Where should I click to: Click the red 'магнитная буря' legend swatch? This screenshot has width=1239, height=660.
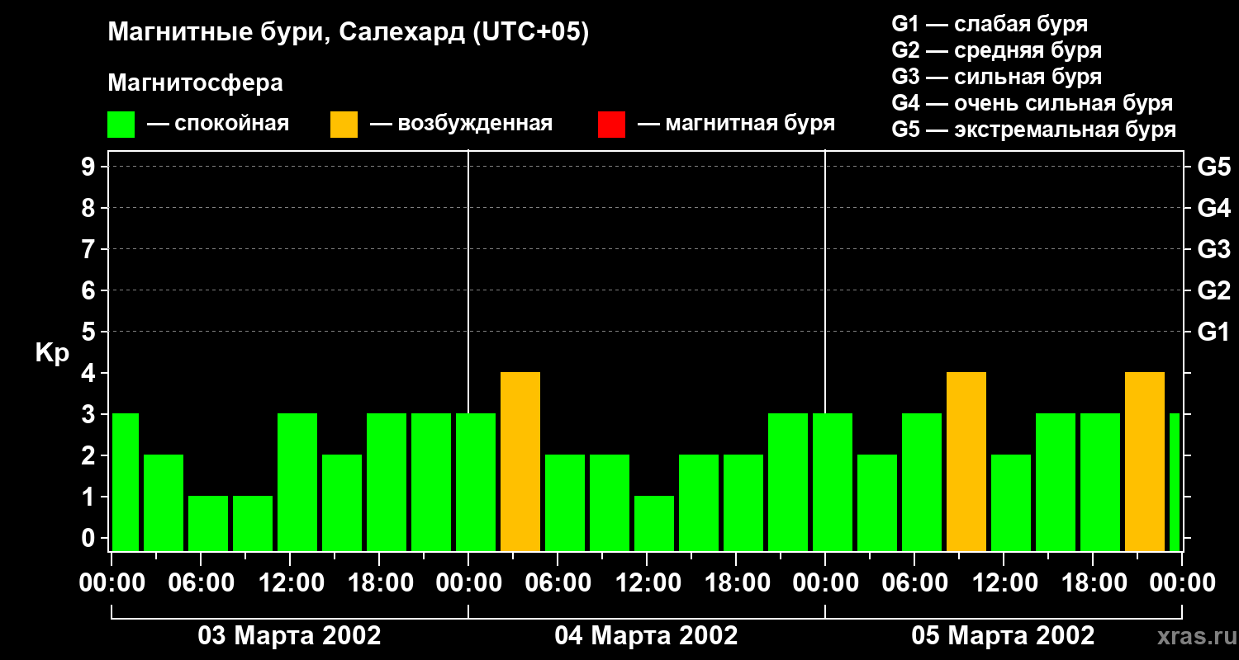click(x=611, y=125)
